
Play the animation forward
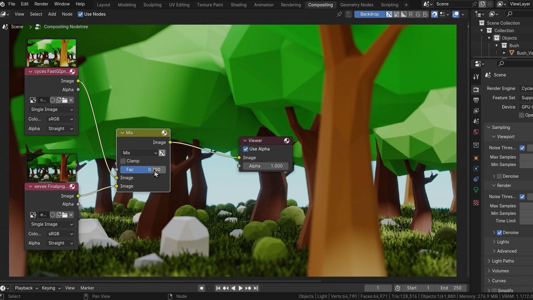[x=241, y=288]
